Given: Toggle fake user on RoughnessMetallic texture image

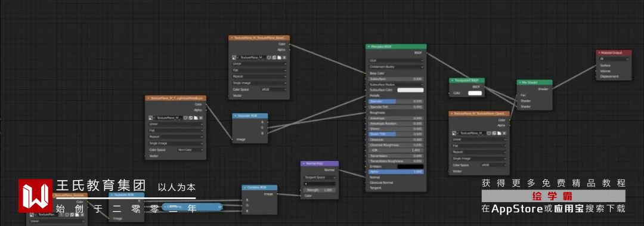Looking at the screenshot, I should coord(185,117).
